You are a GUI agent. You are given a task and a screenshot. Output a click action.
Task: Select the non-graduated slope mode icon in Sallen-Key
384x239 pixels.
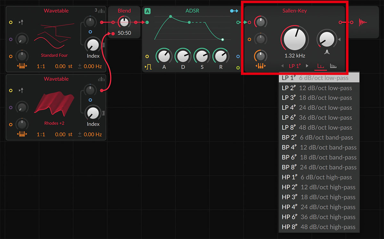320,66
